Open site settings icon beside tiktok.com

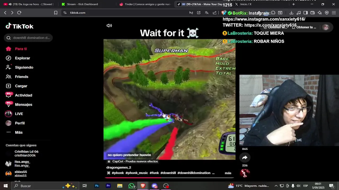click(65, 13)
